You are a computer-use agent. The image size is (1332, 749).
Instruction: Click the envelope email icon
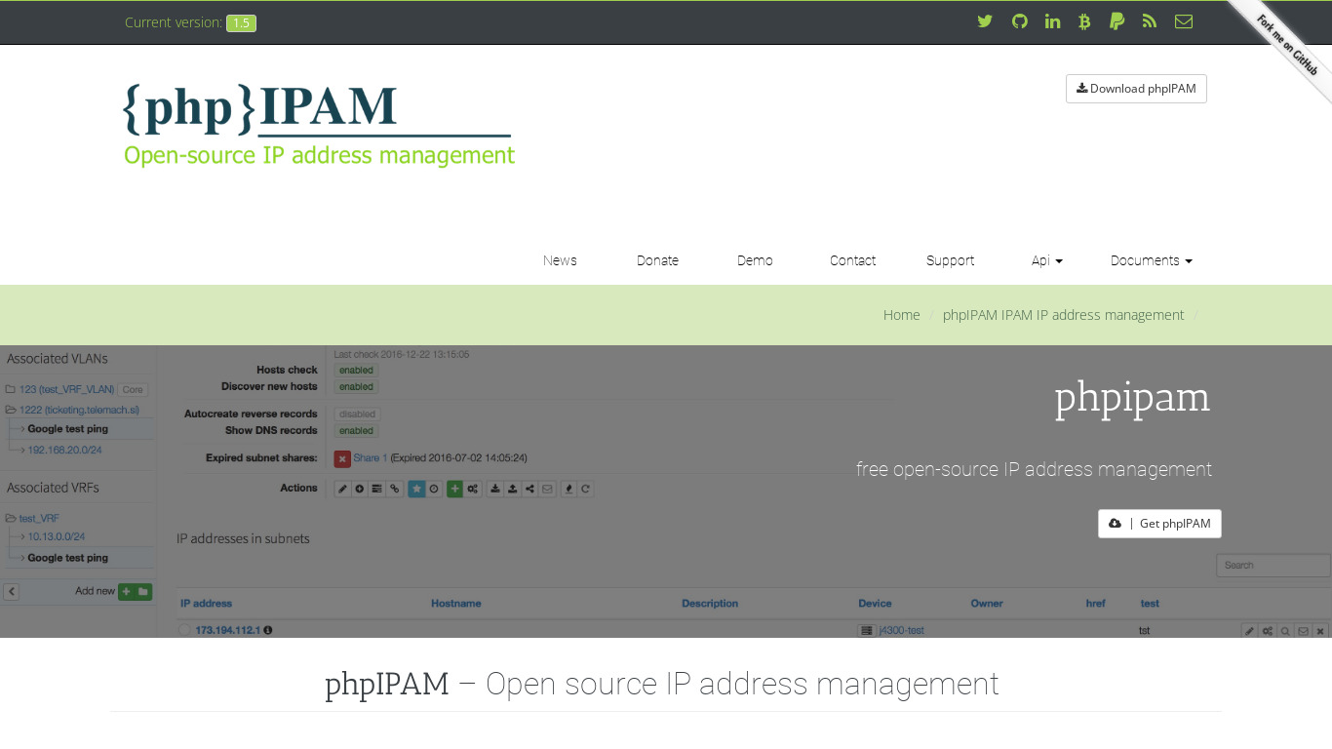(x=1184, y=21)
